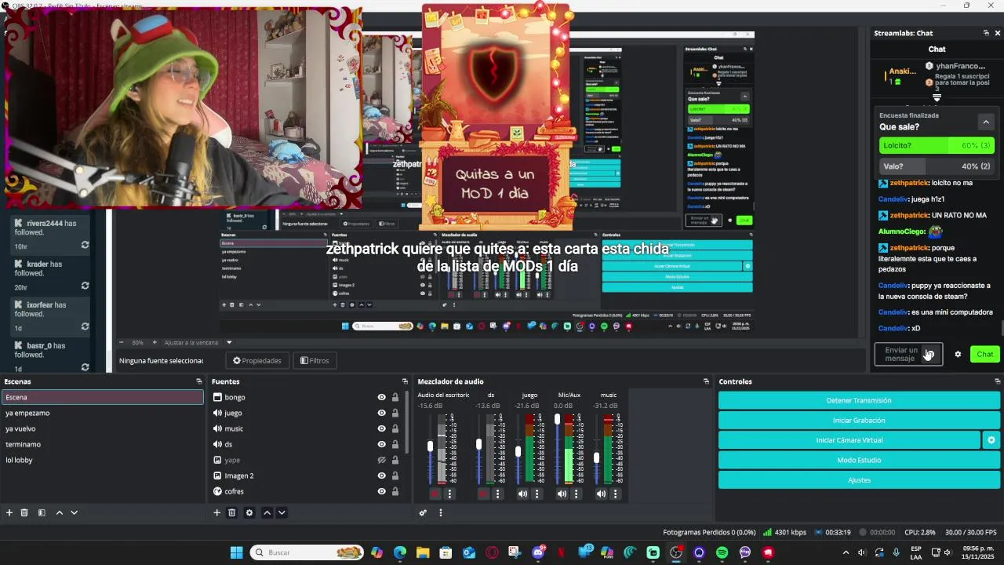Open Streamlabs chat settings gear

[x=958, y=354]
